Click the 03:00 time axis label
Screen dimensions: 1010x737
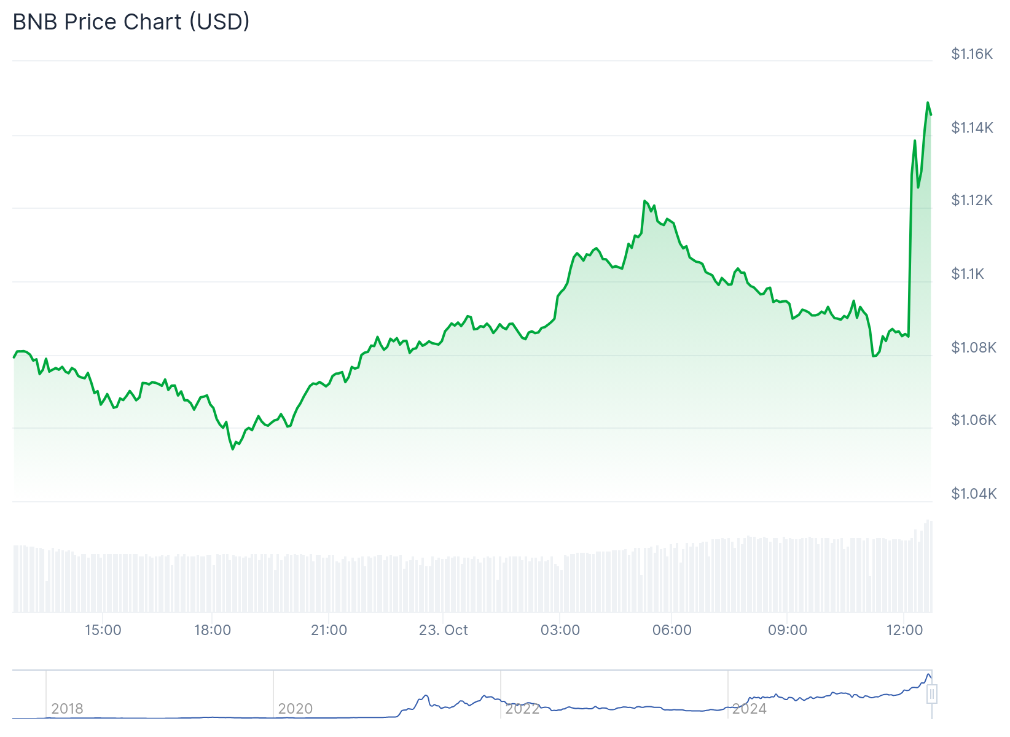(560, 630)
